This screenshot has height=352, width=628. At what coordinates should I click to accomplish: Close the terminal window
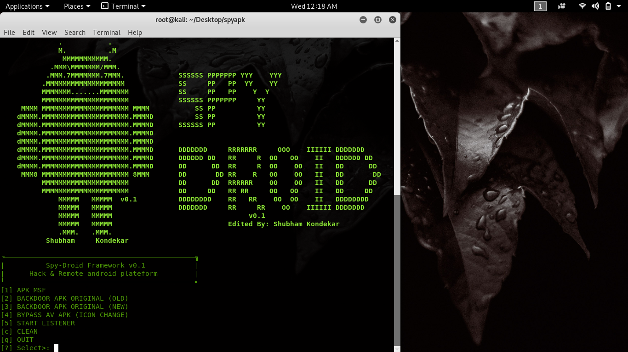pyautogui.click(x=393, y=20)
